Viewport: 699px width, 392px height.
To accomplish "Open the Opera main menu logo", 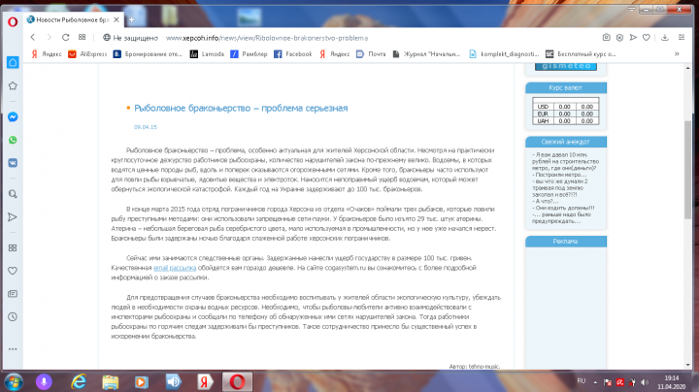I will [13, 21].
